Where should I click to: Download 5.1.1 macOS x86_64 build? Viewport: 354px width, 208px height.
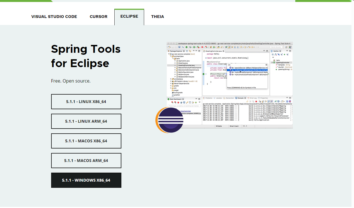point(86,141)
